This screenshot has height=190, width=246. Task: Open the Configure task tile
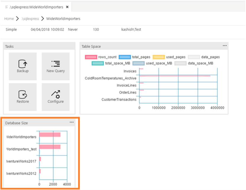(56, 97)
